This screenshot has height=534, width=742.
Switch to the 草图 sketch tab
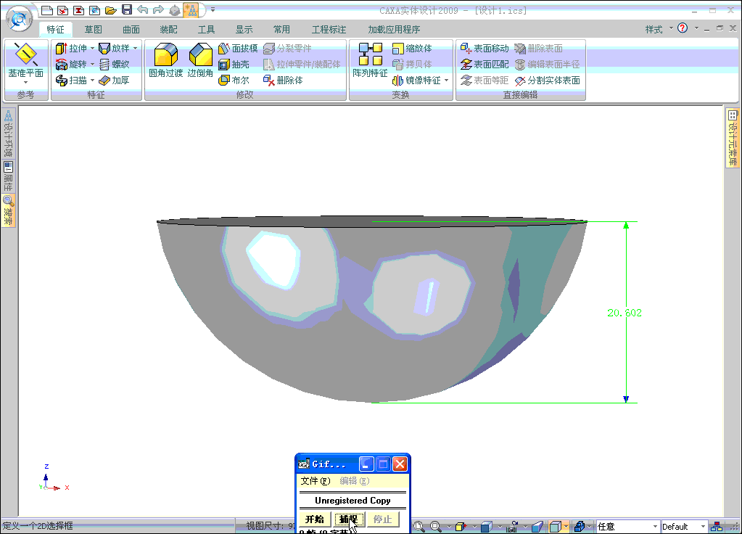[x=94, y=29]
